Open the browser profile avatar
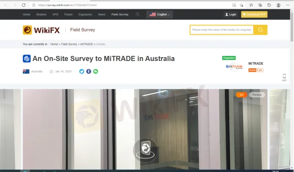294x172 pixels. tap(278, 5)
